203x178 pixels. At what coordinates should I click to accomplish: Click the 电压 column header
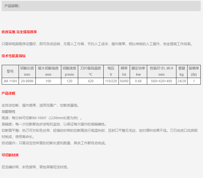pos(111,71)
